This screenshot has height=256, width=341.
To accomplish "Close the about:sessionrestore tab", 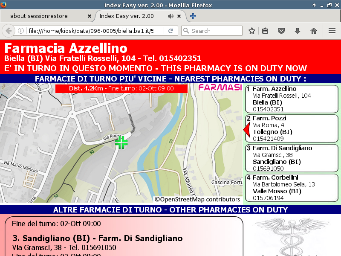I will point(90,16).
